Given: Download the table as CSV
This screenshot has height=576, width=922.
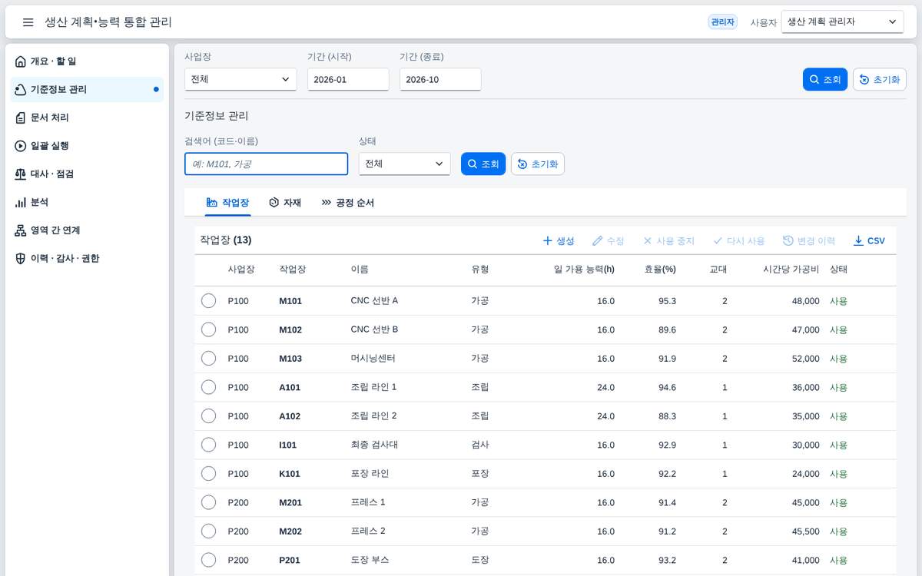Looking at the screenshot, I should click(869, 241).
